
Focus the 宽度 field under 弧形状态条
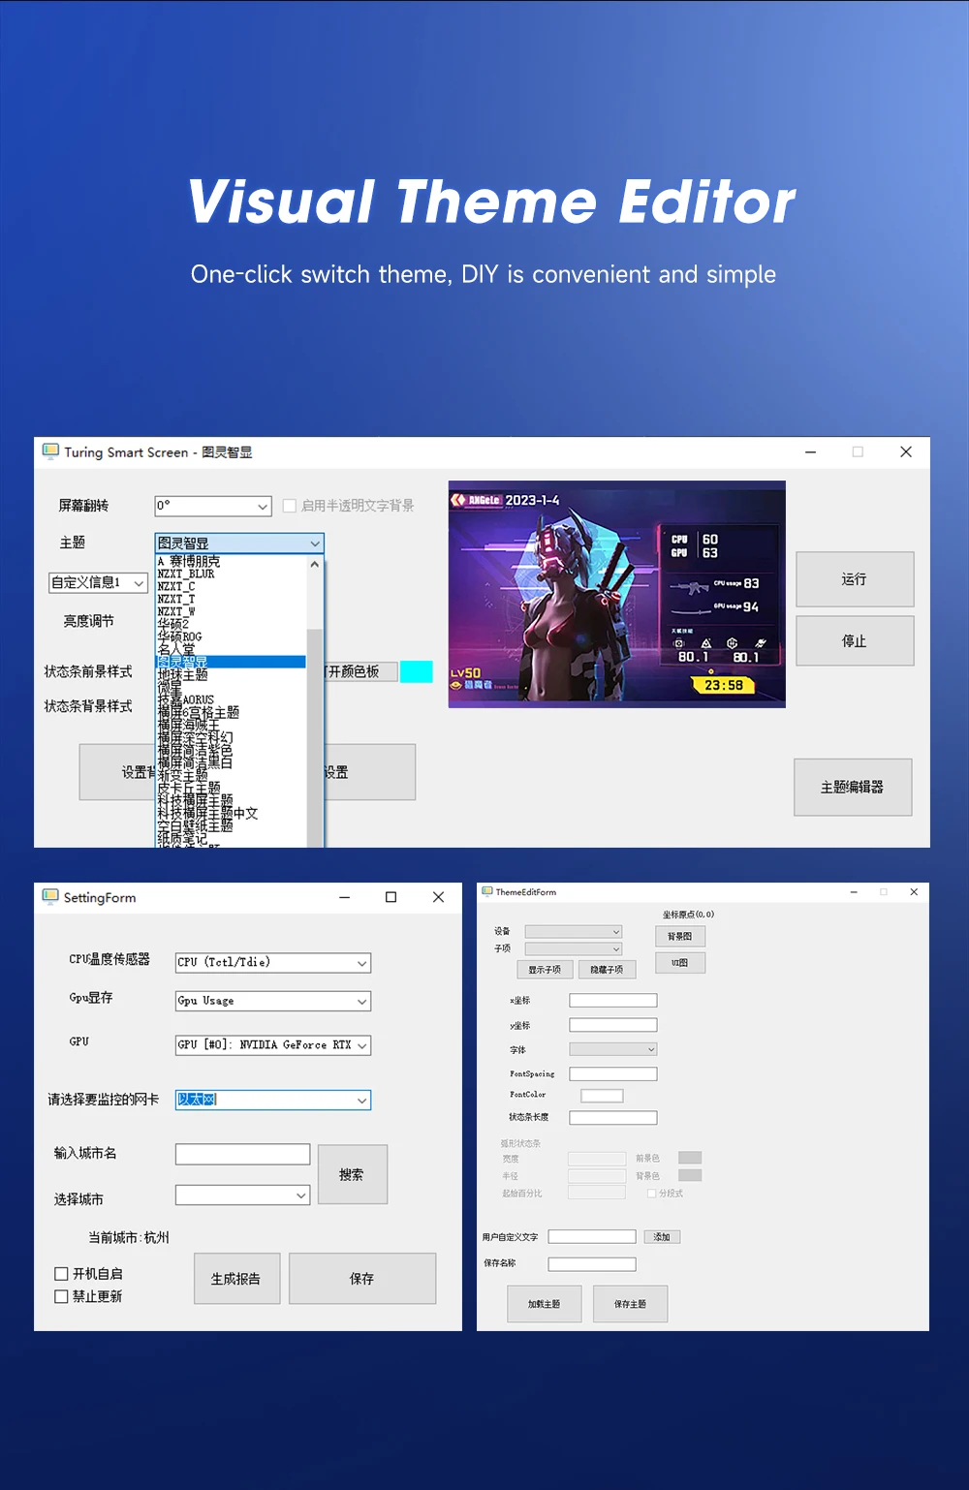(597, 1159)
